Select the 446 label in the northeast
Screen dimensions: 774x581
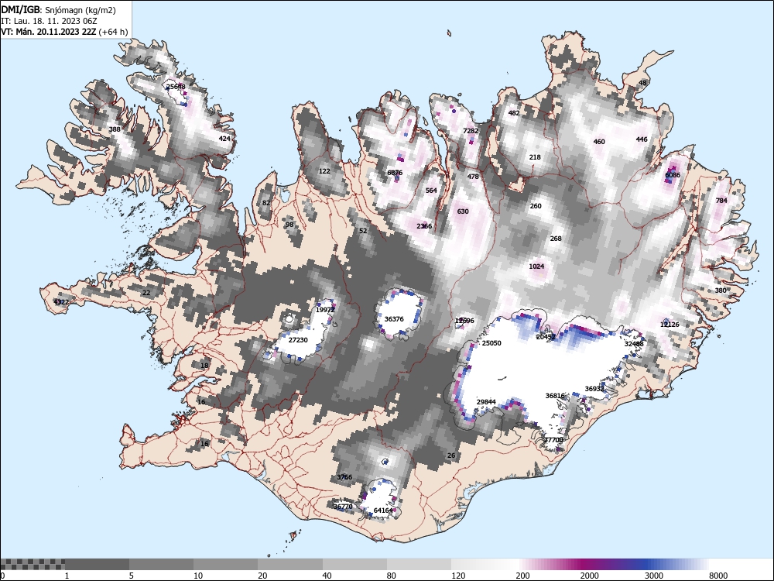point(642,139)
